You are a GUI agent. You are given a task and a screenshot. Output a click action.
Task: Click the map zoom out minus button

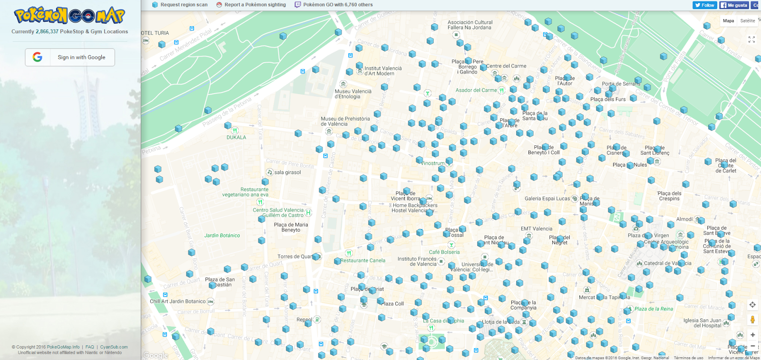(x=752, y=346)
